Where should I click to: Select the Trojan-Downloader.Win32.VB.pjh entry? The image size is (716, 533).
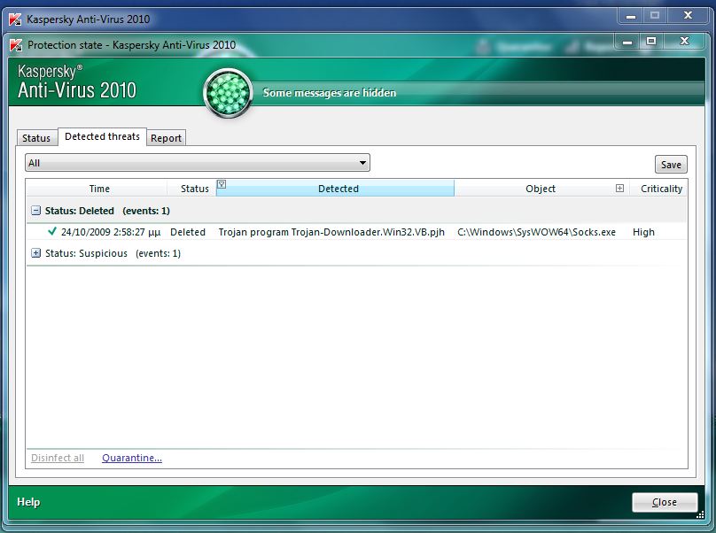pyautogui.click(x=331, y=232)
